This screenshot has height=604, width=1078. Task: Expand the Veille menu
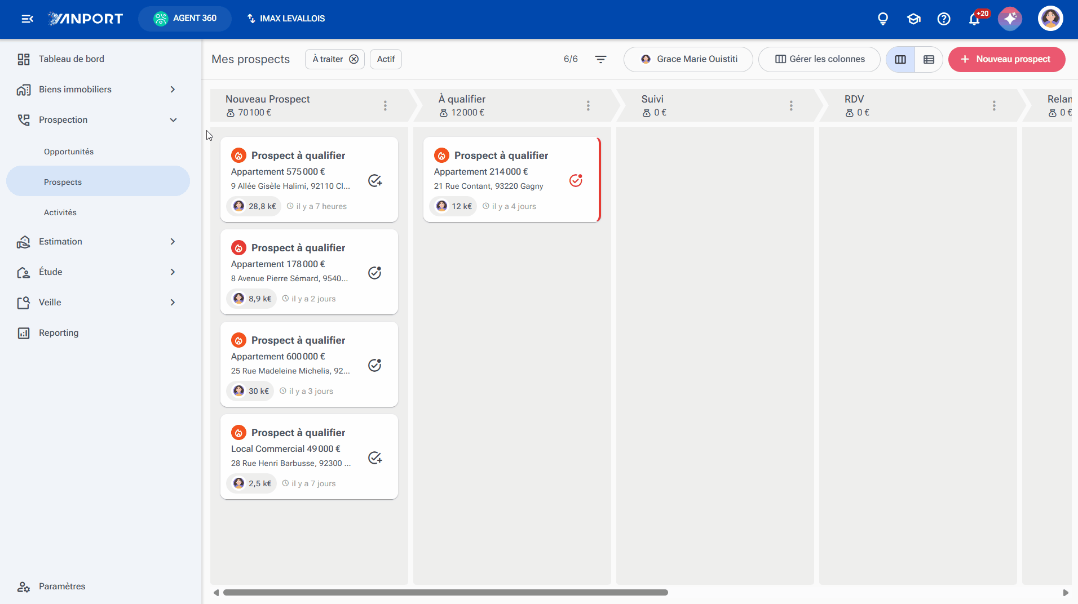pyautogui.click(x=173, y=303)
